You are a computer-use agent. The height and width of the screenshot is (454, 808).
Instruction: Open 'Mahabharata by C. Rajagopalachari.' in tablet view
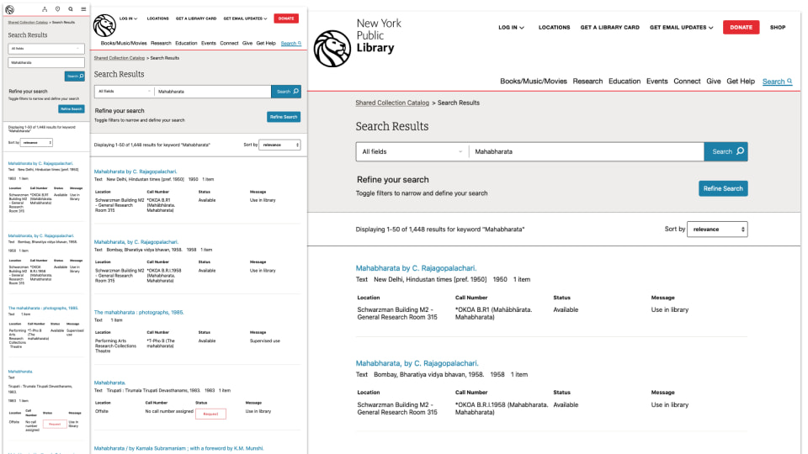click(x=136, y=172)
